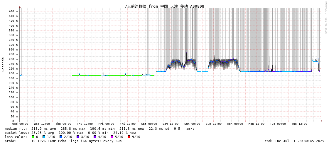Click the magenta 5/10 loss swatch

point(112,137)
